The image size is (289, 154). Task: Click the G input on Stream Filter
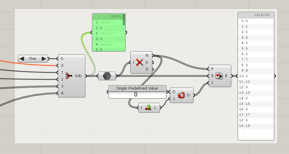[62, 59]
